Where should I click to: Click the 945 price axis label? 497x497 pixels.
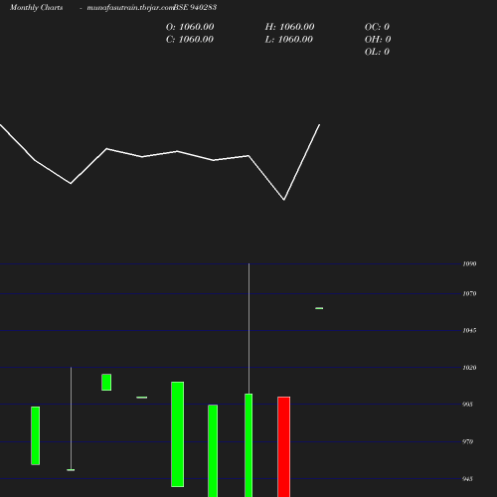(467, 479)
